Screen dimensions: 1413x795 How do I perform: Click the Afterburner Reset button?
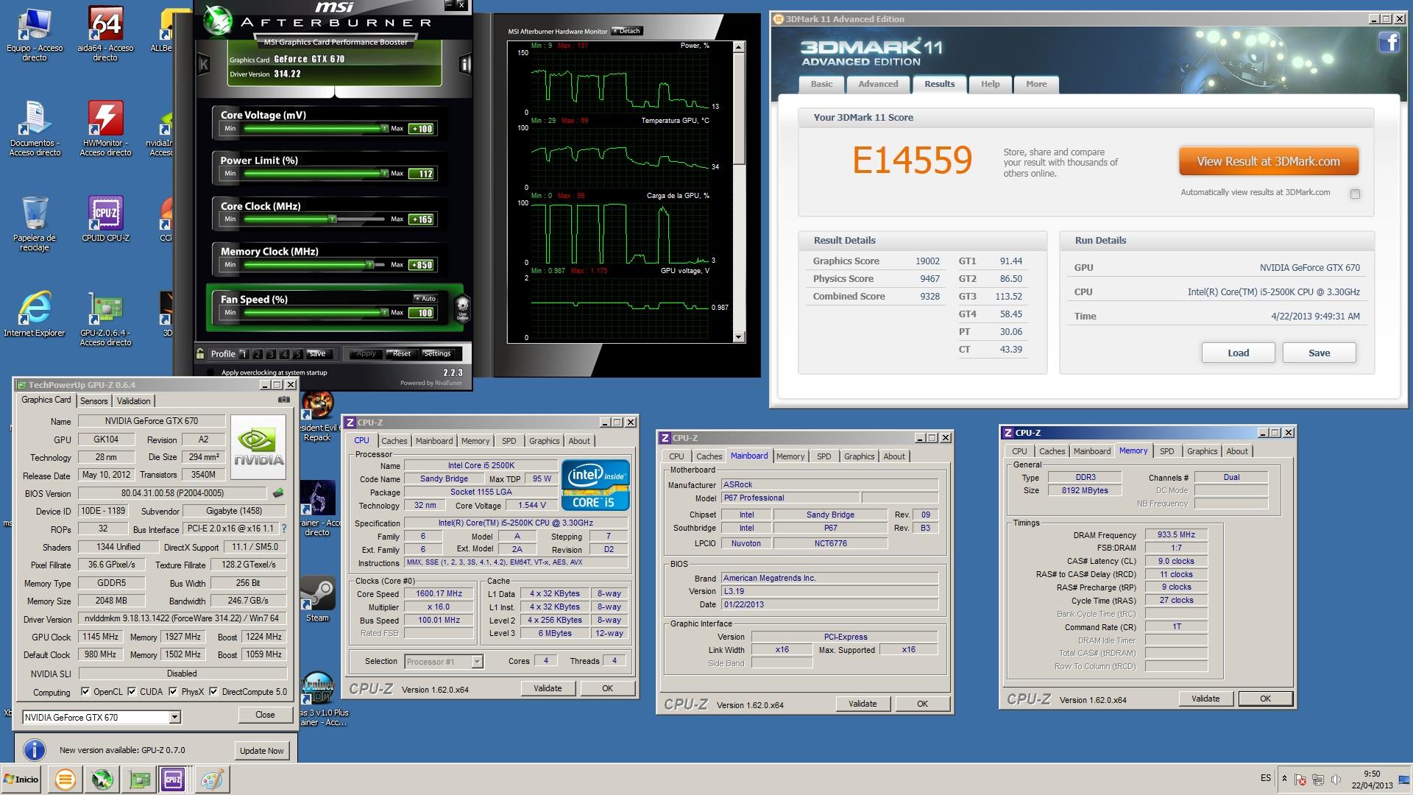pos(401,353)
